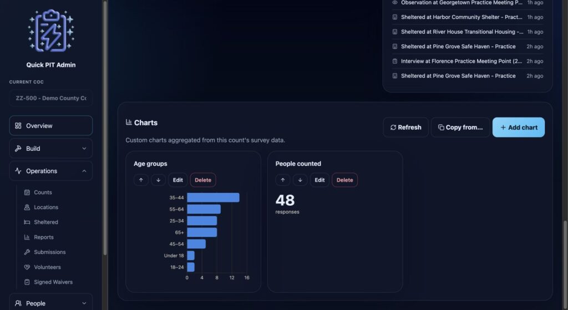Click the Counts calendar icon
Image resolution: width=568 pixels, height=310 pixels.
coord(27,192)
